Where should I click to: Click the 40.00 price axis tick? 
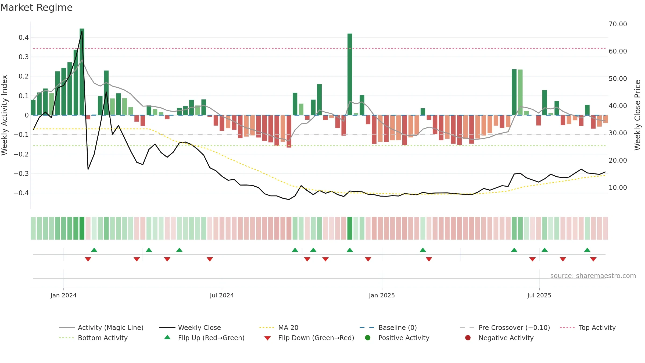(618, 106)
